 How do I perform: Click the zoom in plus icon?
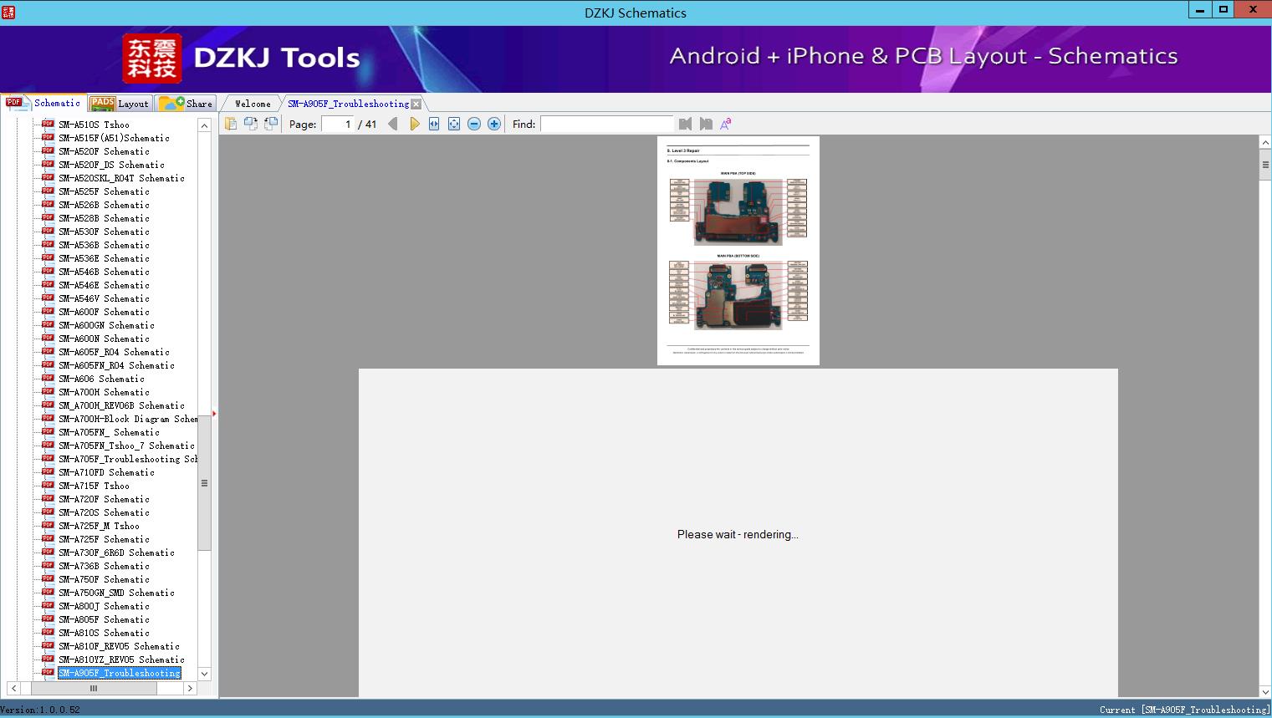click(494, 124)
